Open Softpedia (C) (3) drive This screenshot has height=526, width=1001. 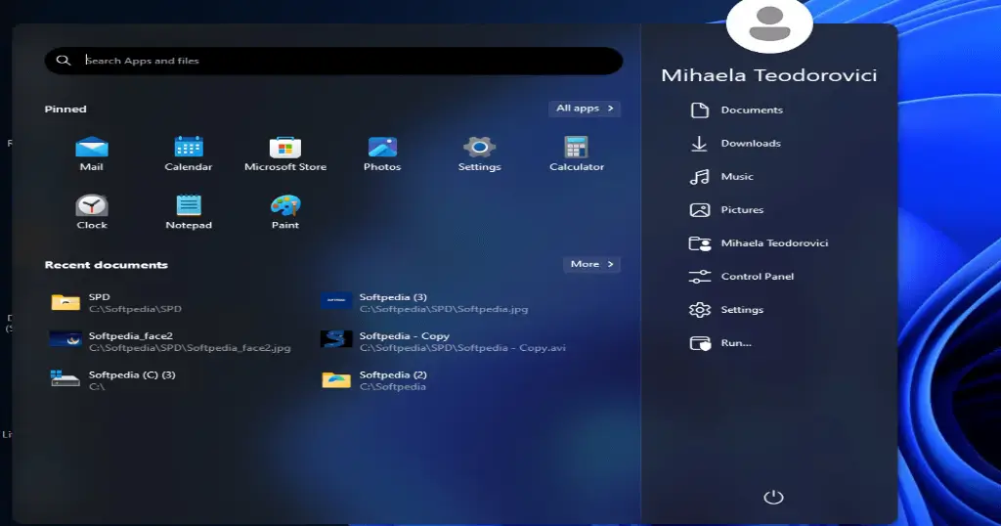pos(113,380)
